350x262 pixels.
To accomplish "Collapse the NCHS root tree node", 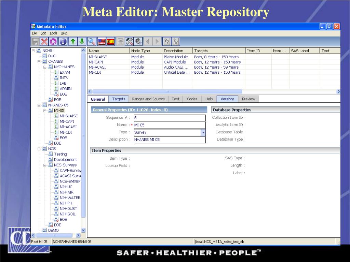I will pos(33,50).
